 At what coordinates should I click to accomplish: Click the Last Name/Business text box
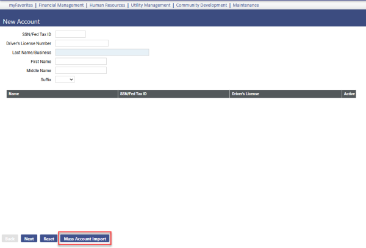point(102,53)
